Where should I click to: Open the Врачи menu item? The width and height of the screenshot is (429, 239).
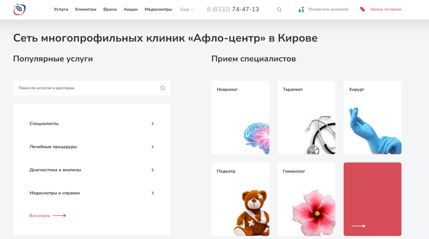110,10
